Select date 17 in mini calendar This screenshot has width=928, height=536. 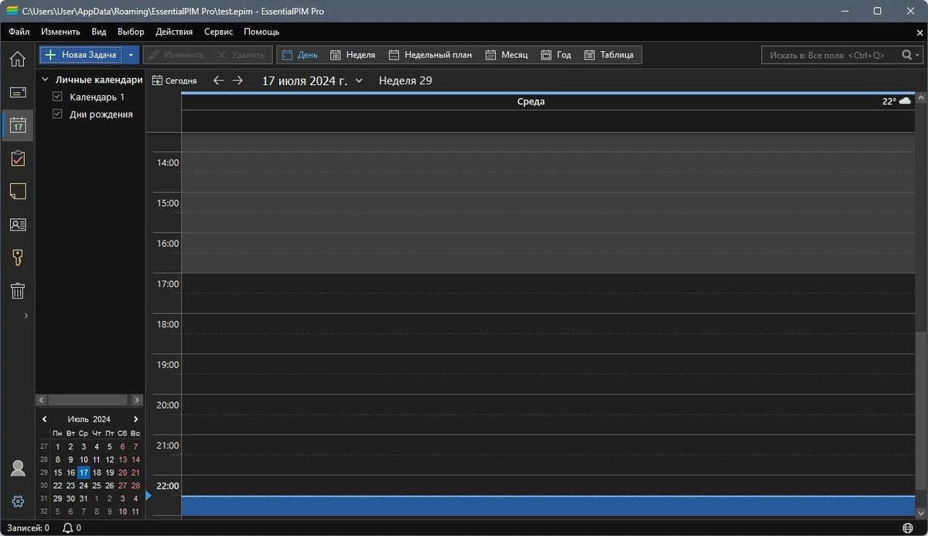[84, 473]
